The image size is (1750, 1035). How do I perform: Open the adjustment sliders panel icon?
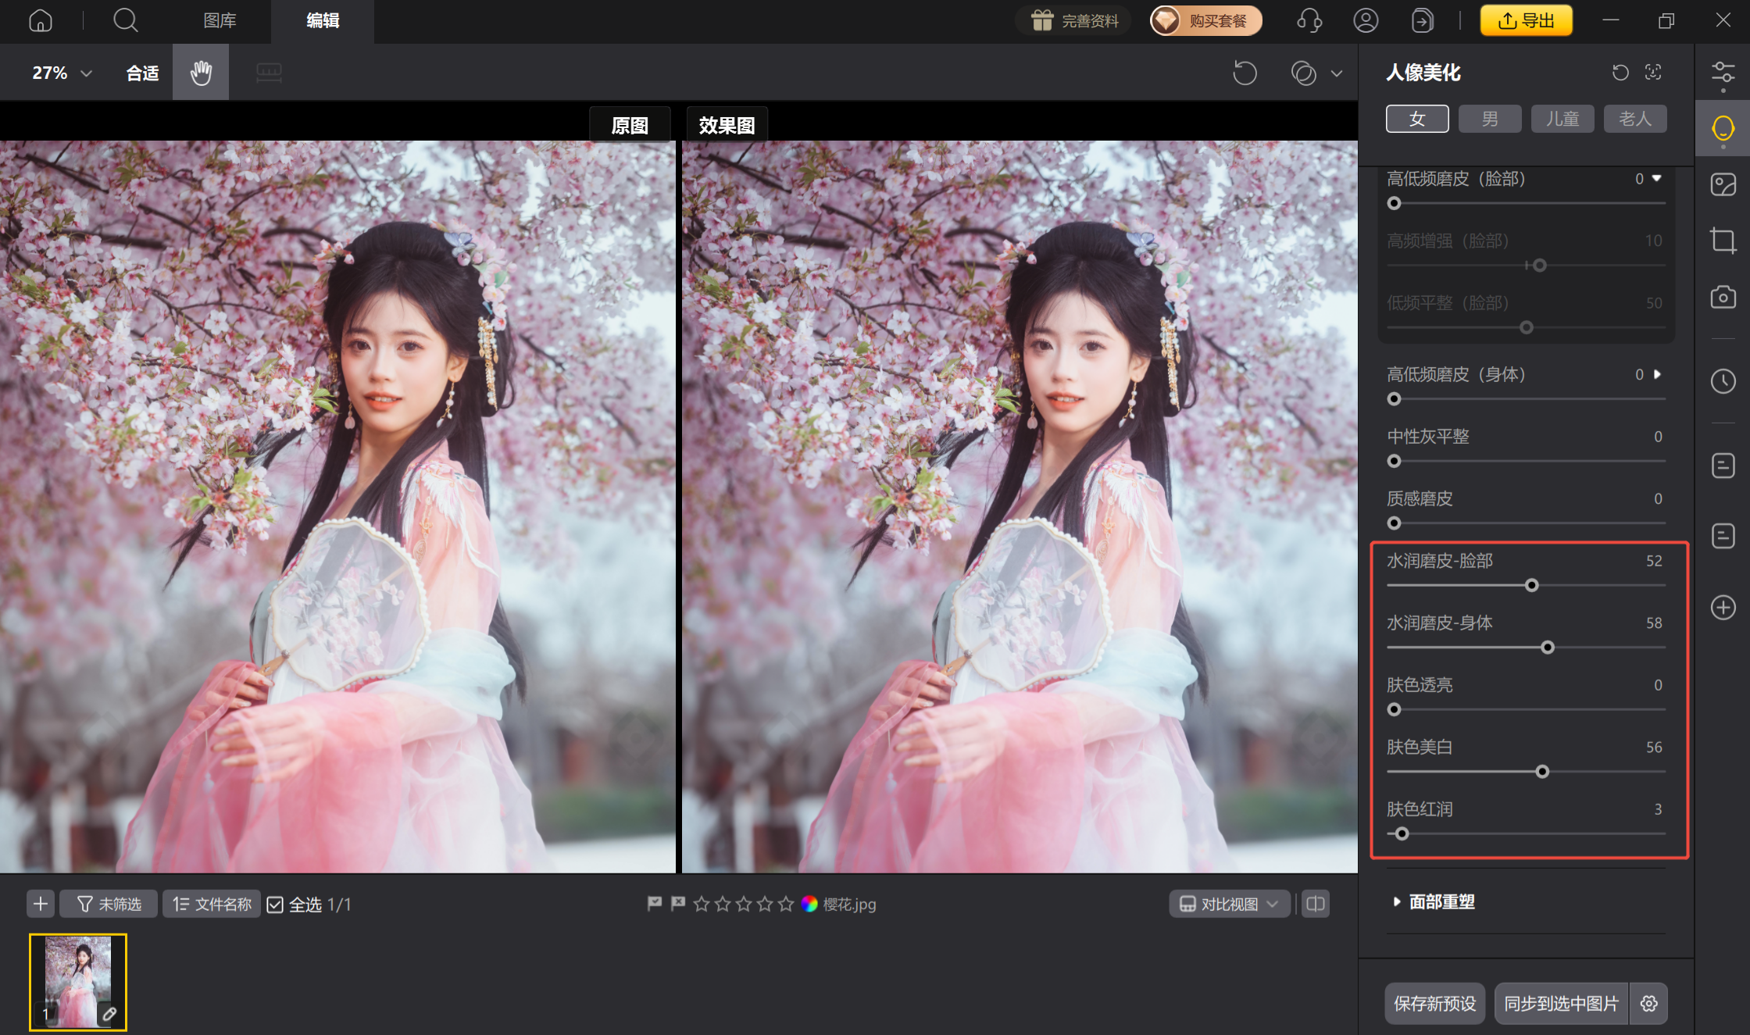pyautogui.click(x=1723, y=73)
